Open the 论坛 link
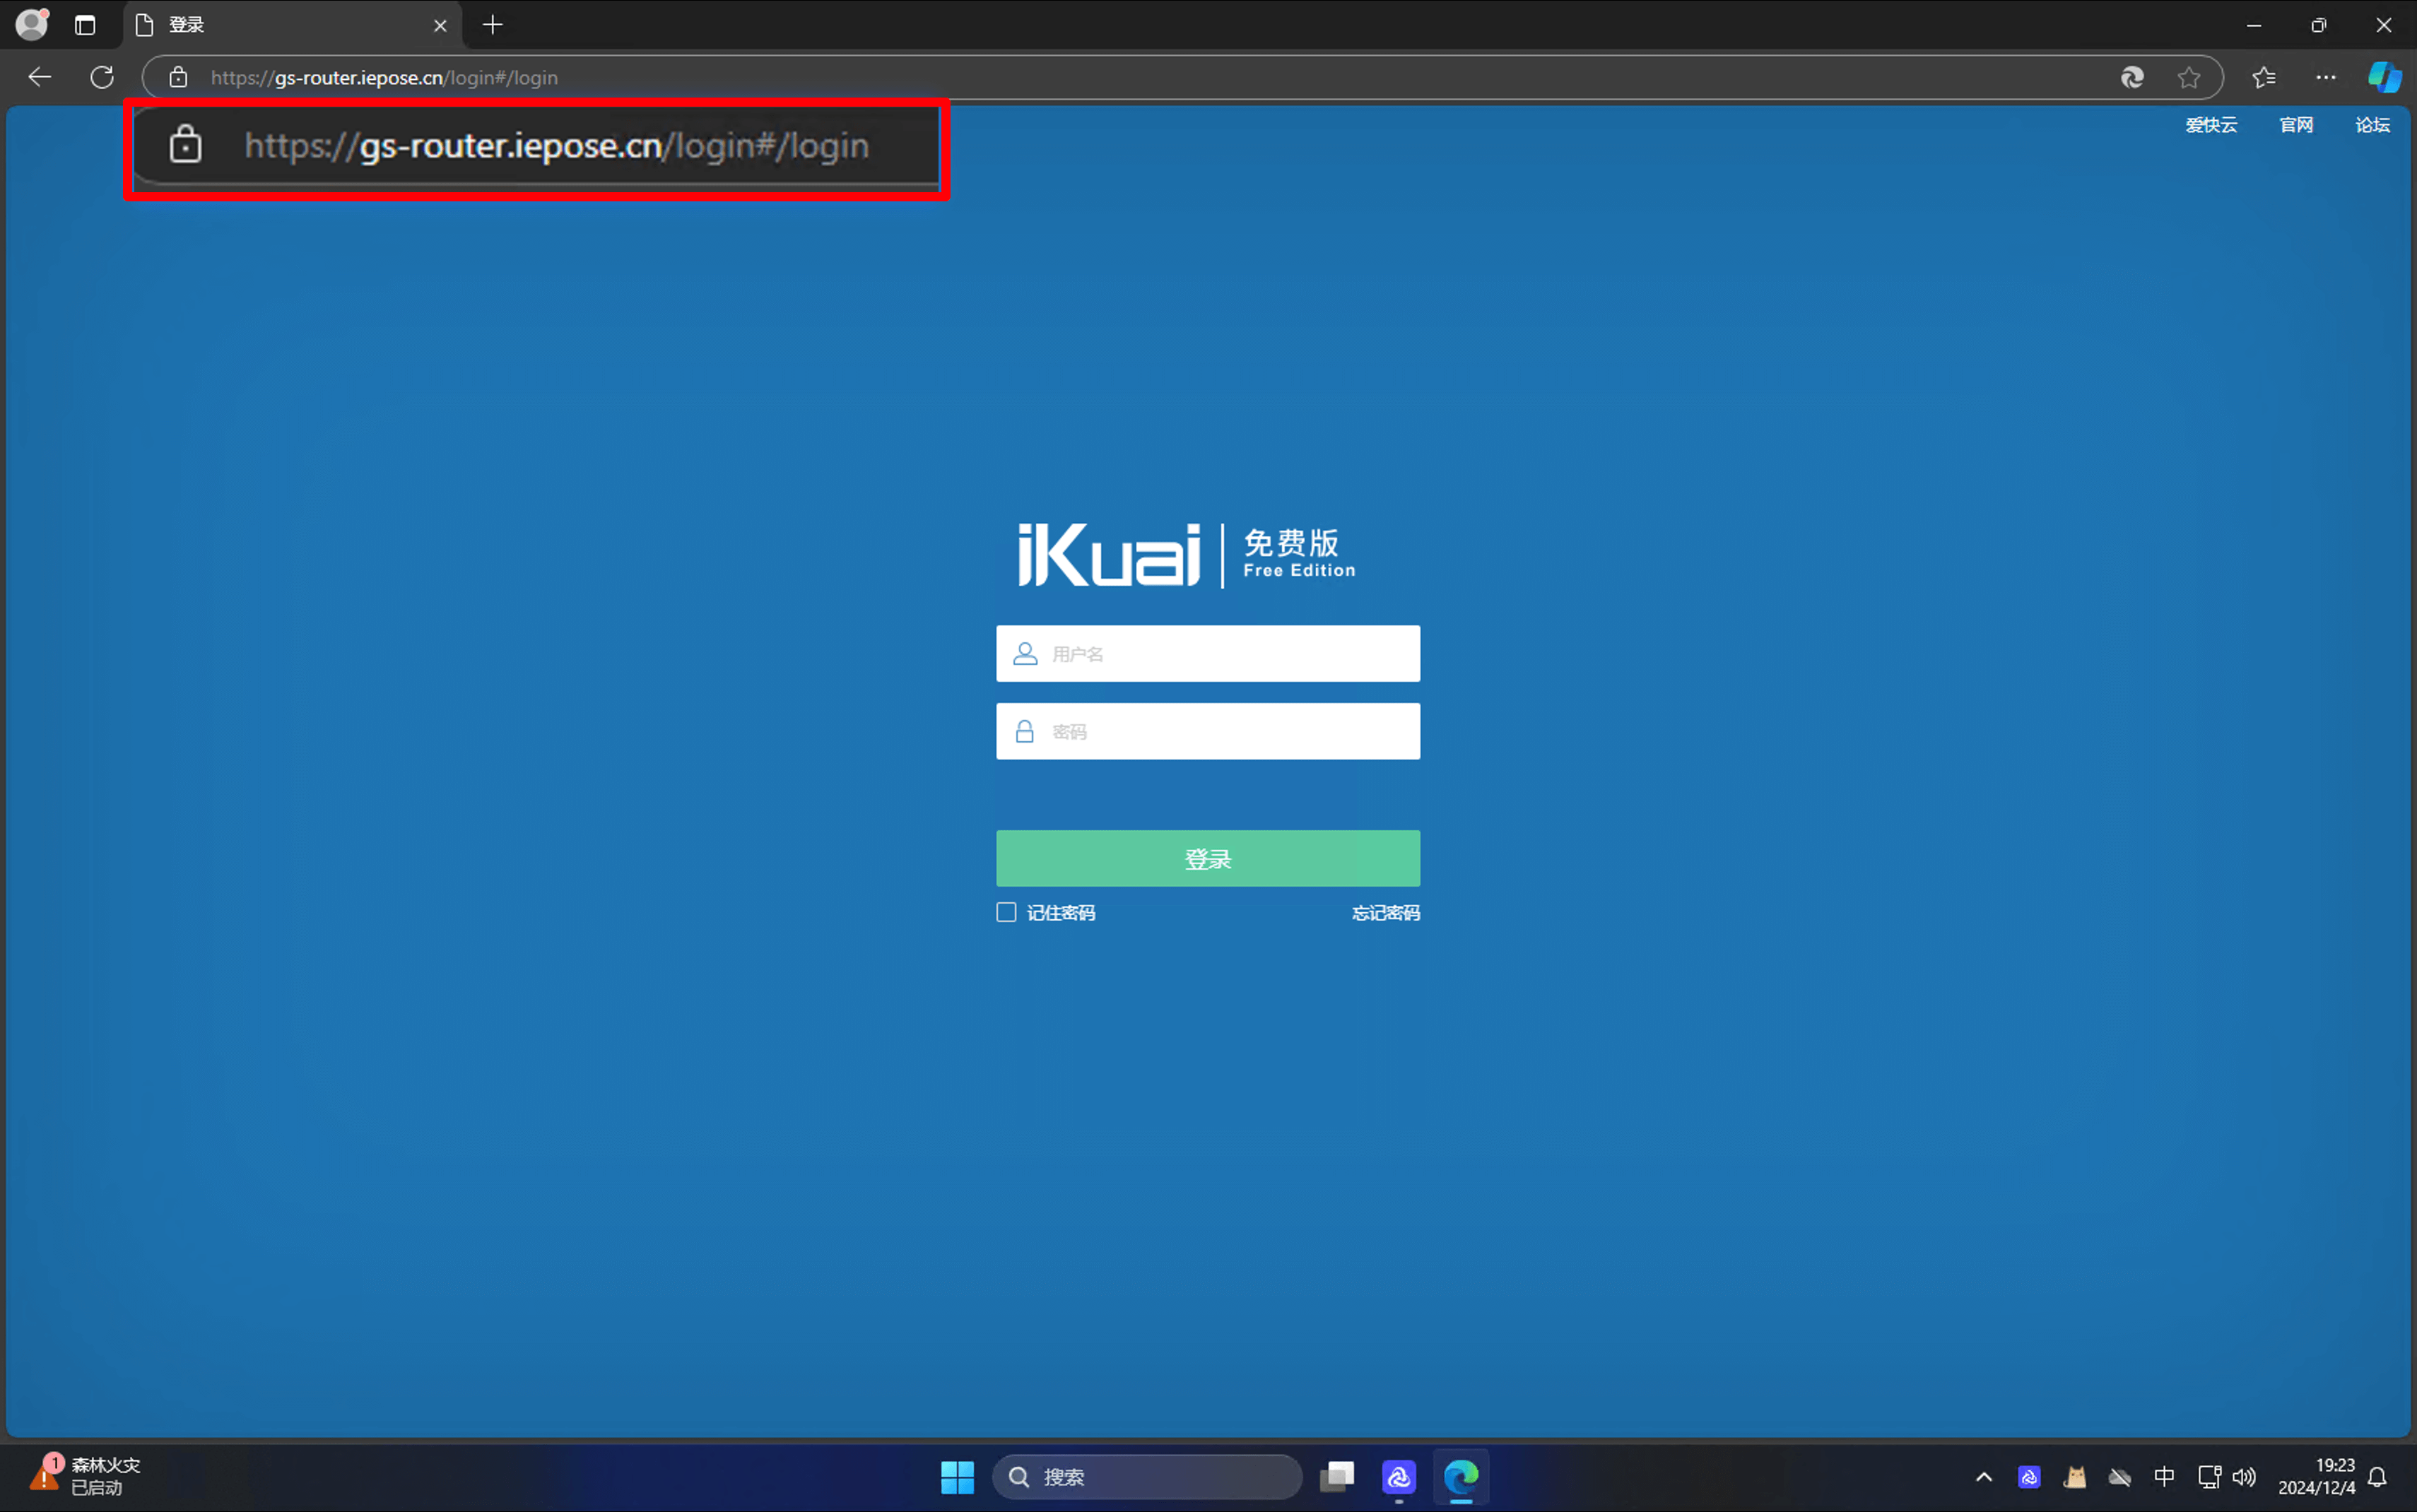The width and height of the screenshot is (2417, 1512). [x=2372, y=125]
